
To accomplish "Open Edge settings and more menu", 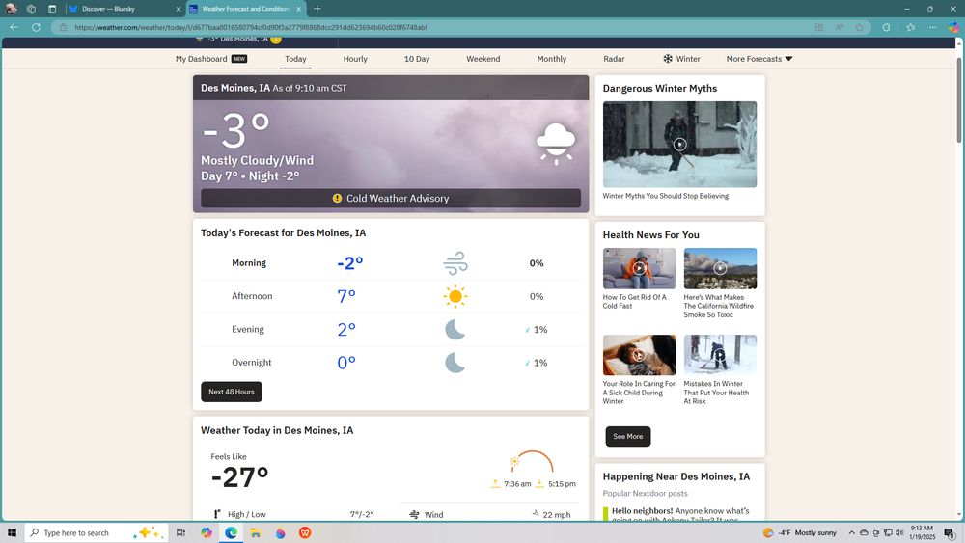I will (932, 27).
